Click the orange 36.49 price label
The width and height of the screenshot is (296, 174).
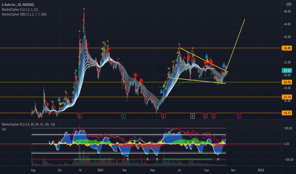click(287, 48)
